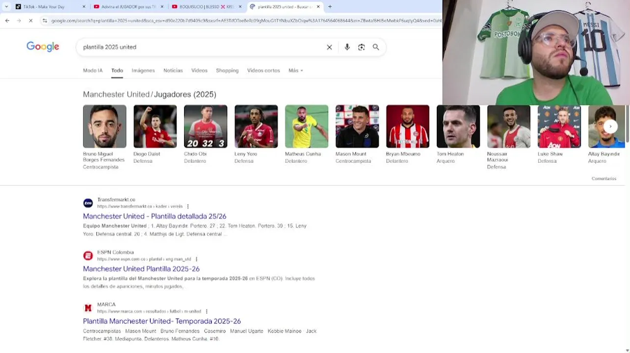Click the Manchester United heading link
The height and width of the screenshot is (353, 630).
click(x=116, y=94)
